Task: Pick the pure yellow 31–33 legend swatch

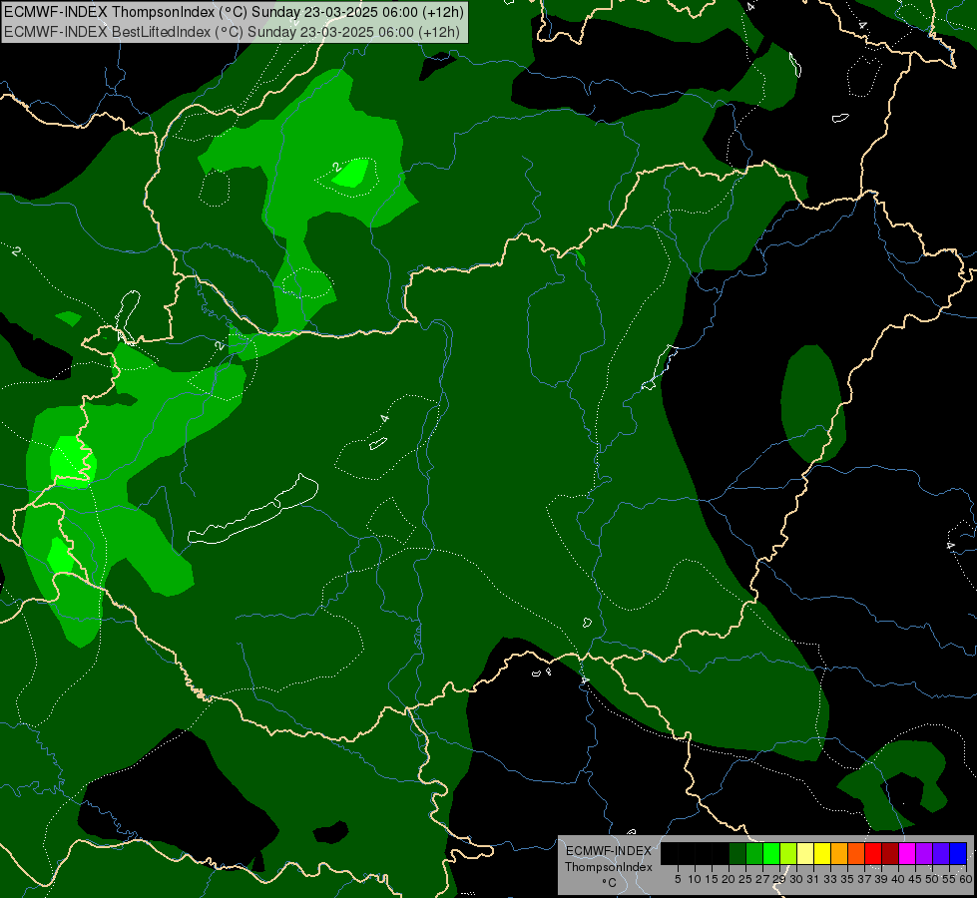Action: [822, 853]
